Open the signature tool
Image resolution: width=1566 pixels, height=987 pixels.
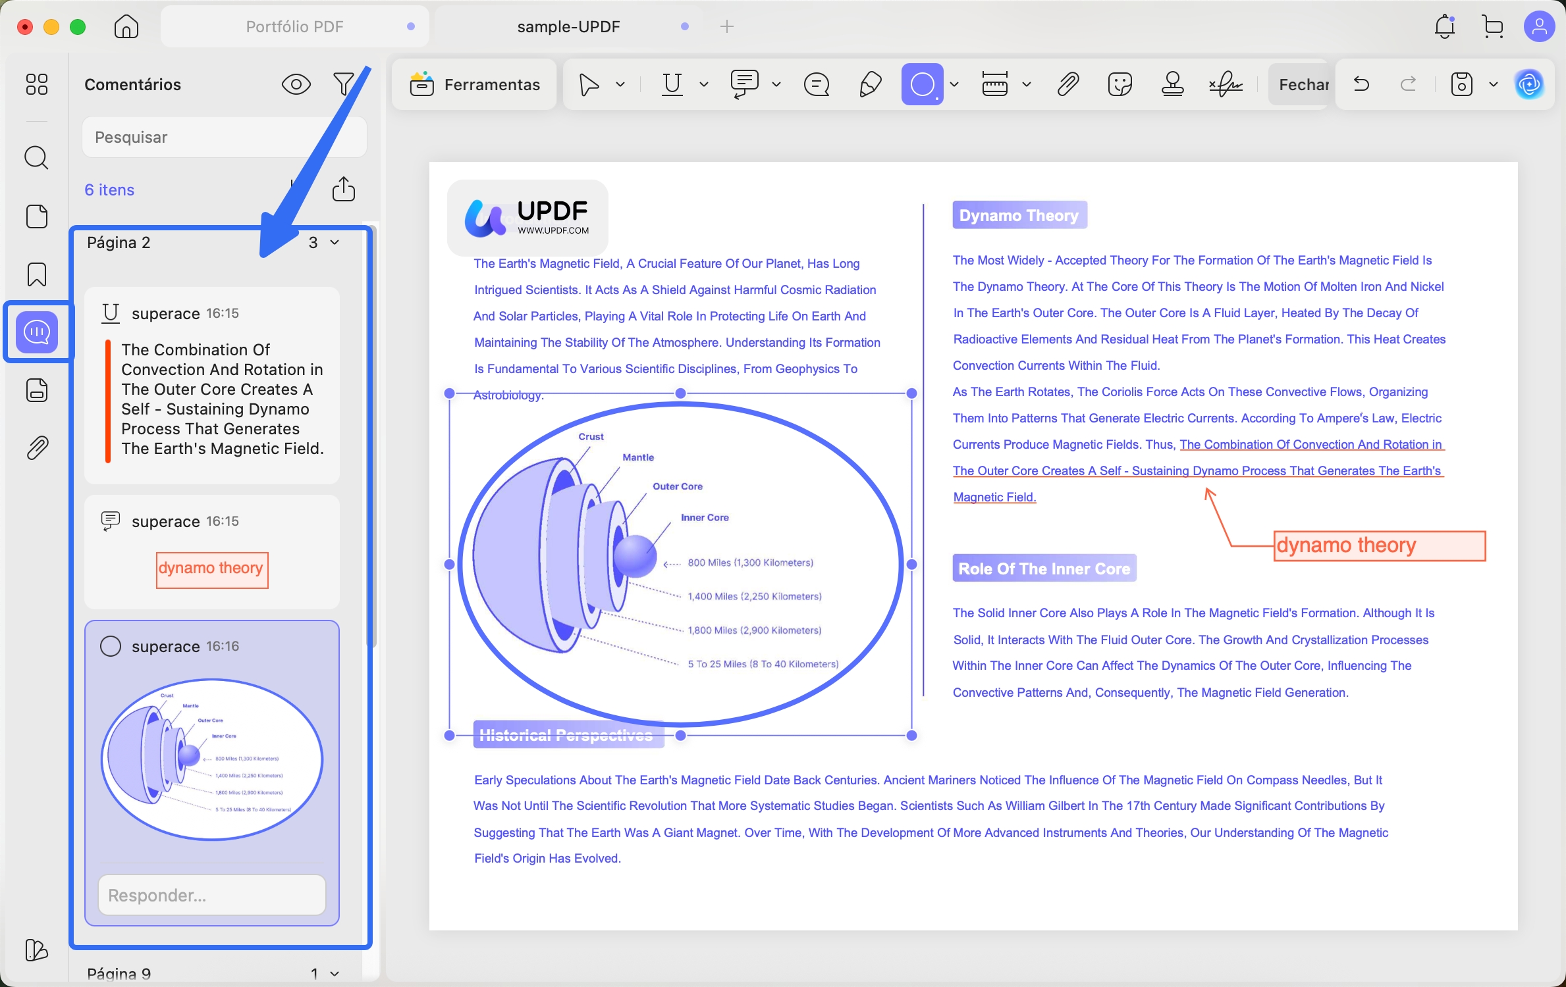pos(1226,84)
